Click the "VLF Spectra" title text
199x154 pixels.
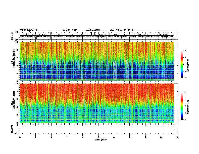coord(28,30)
